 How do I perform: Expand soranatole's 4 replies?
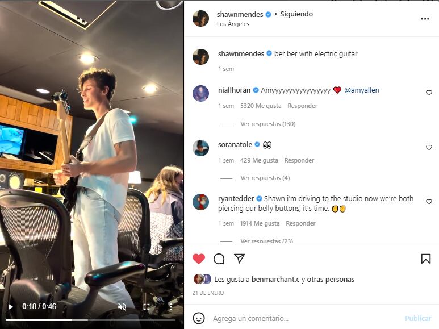coord(265,178)
